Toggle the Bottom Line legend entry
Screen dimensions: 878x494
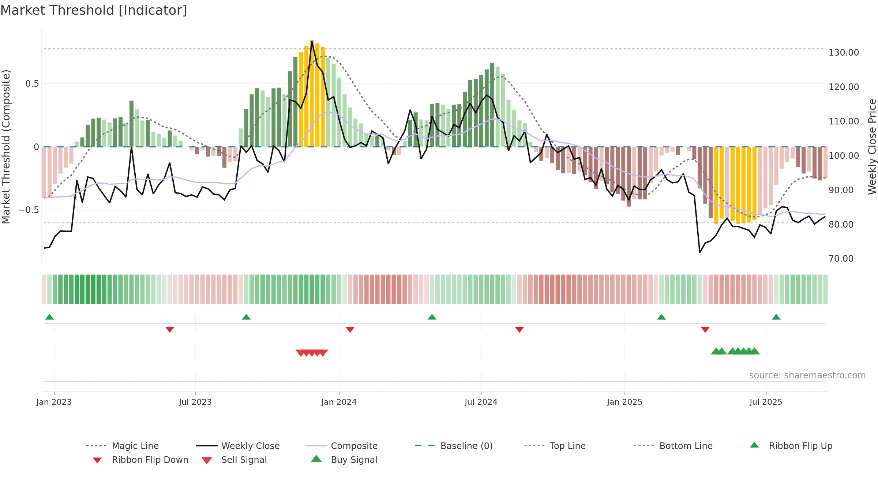click(x=673, y=446)
